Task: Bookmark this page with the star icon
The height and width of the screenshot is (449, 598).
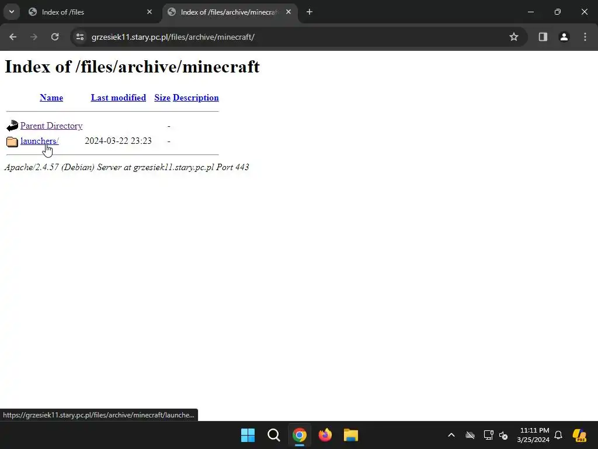Action: 514,37
